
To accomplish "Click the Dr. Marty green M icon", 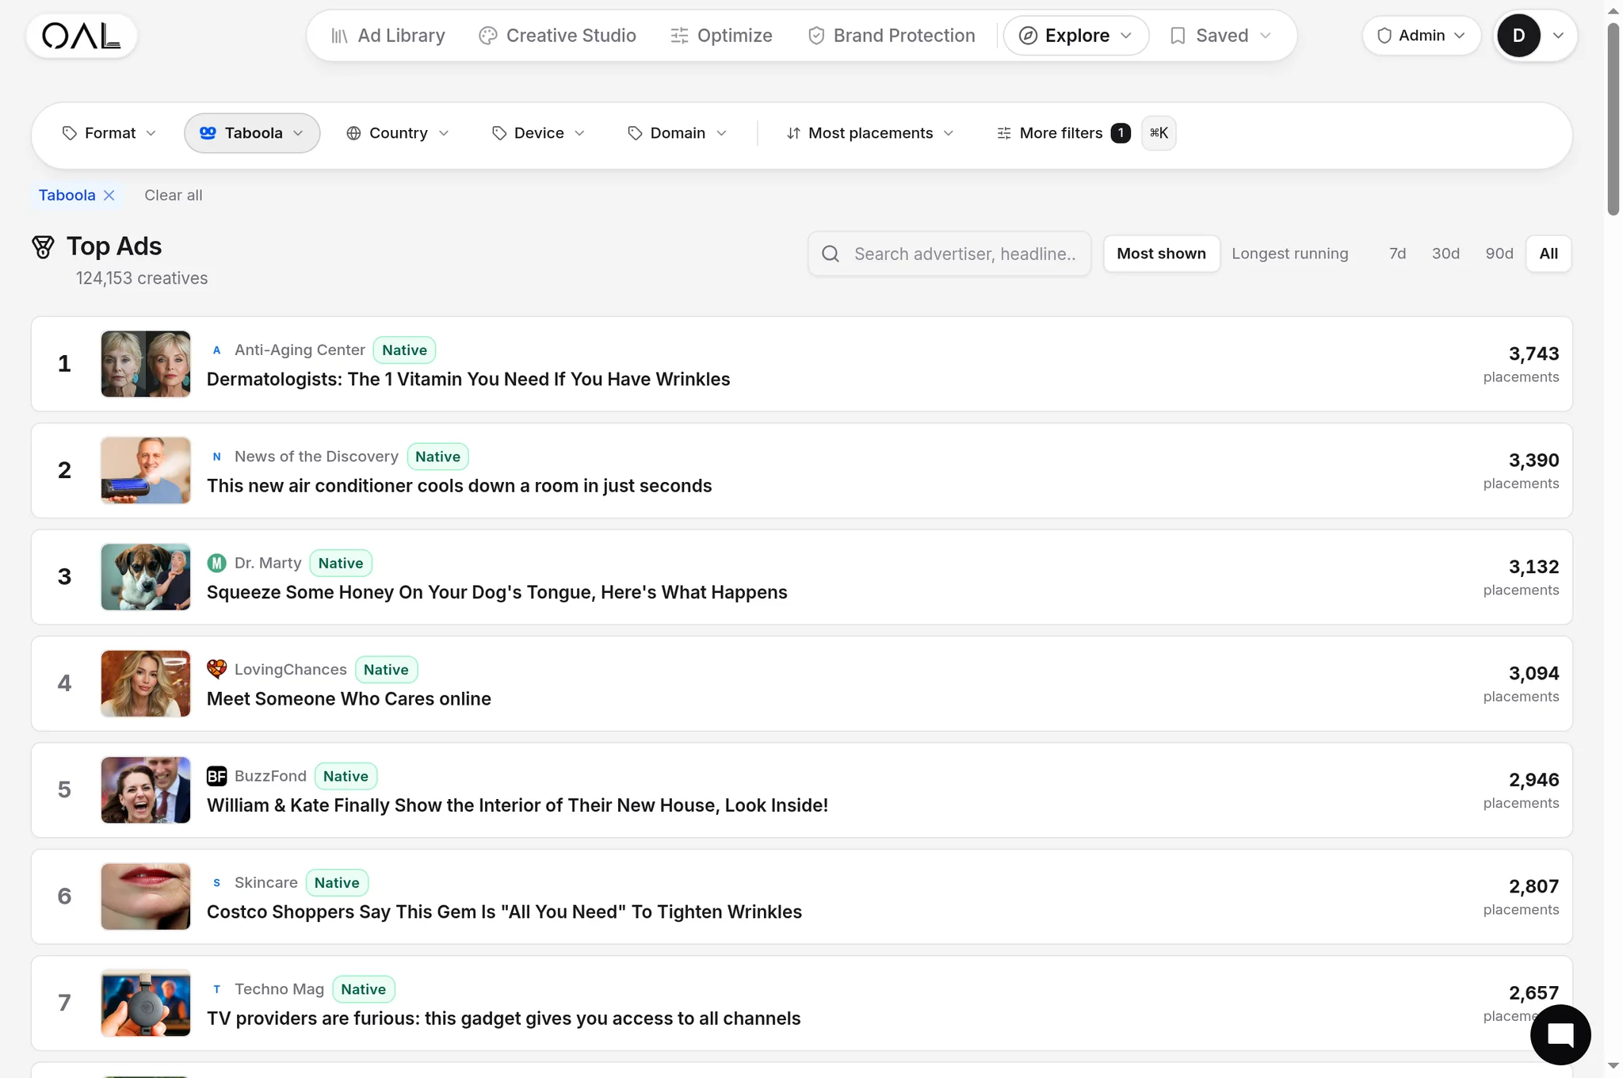I will (x=216, y=563).
